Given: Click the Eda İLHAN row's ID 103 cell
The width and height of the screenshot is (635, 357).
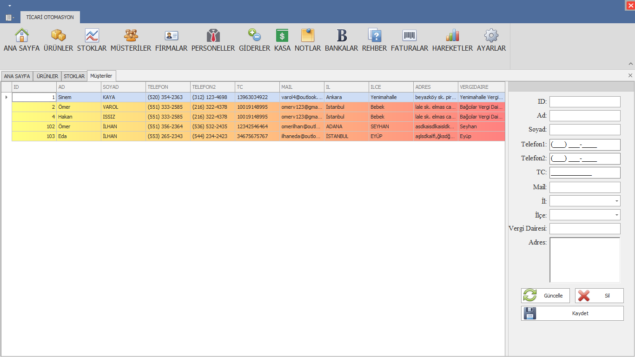Looking at the screenshot, I should (34, 136).
